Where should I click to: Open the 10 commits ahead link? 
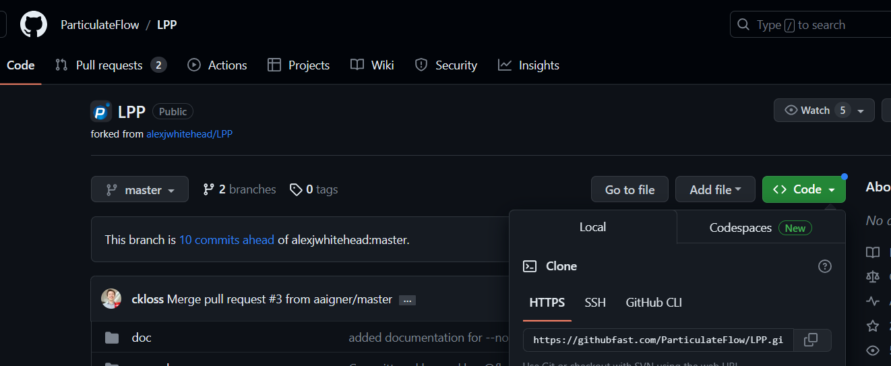pyautogui.click(x=226, y=239)
